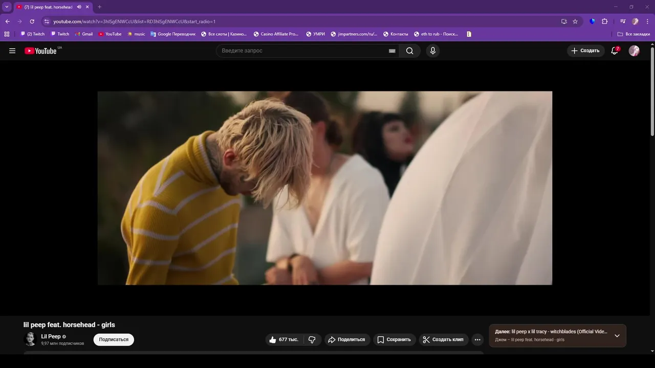Image resolution: width=655 pixels, height=368 pixels.
Task: Open the three-dots more actions button
Action: [x=477, y=339]
